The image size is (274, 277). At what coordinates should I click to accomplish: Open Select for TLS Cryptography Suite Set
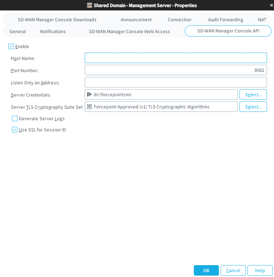click(x=253, y=107)
